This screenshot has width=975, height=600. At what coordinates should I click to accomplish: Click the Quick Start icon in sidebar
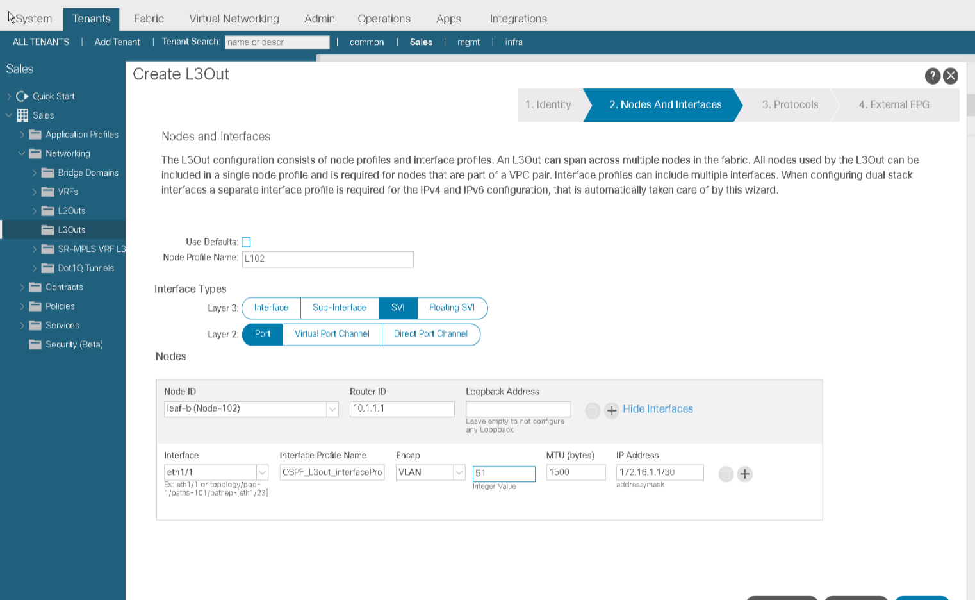tap(22, 96)
